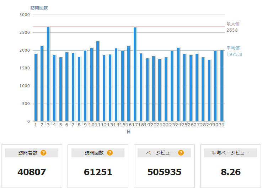
Task: Click the 日 x-axis title
Action: [x=128, y=132]
